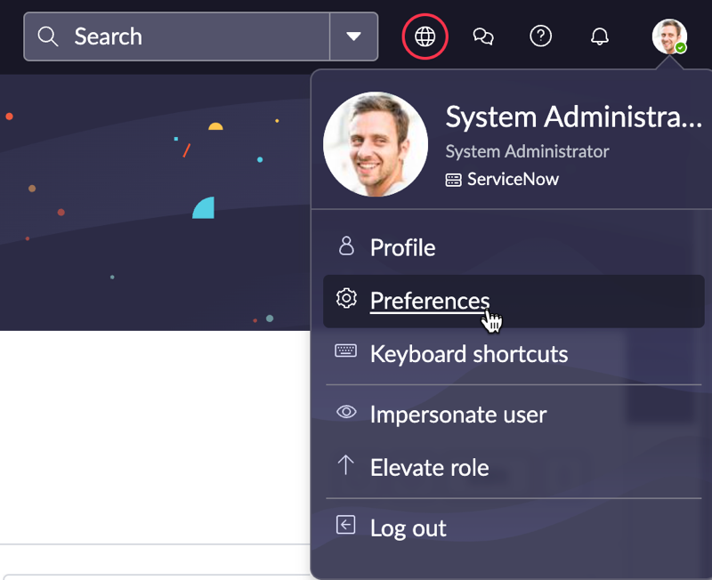Click the up-arrow Elevate role icon

point(345,464)
